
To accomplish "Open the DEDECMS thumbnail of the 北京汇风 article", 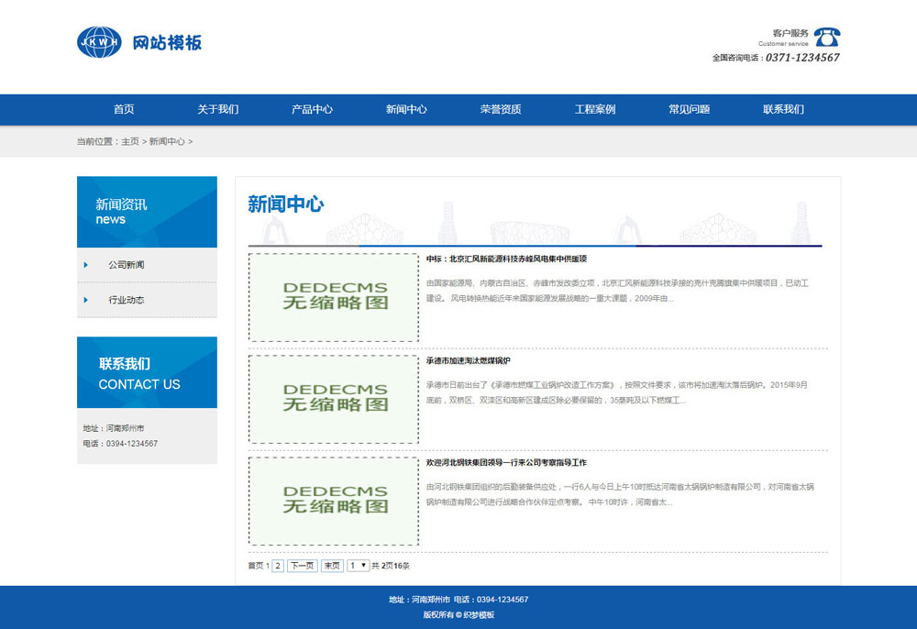I will (334, 296).
